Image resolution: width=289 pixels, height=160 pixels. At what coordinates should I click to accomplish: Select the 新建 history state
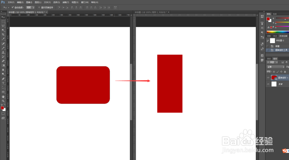pos(277,46)
